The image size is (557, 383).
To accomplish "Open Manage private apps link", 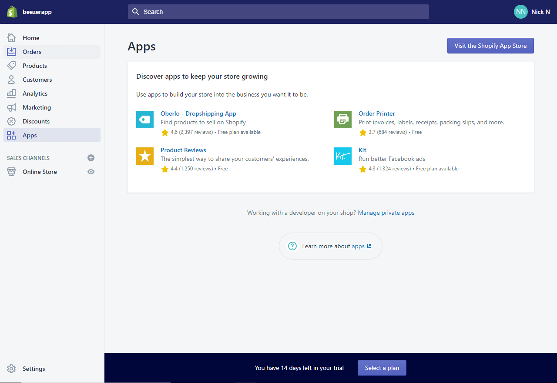I will coord(386,213).
